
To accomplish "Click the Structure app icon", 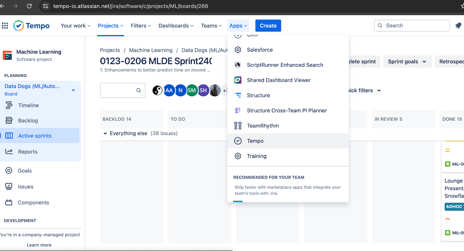I will 238,95.
